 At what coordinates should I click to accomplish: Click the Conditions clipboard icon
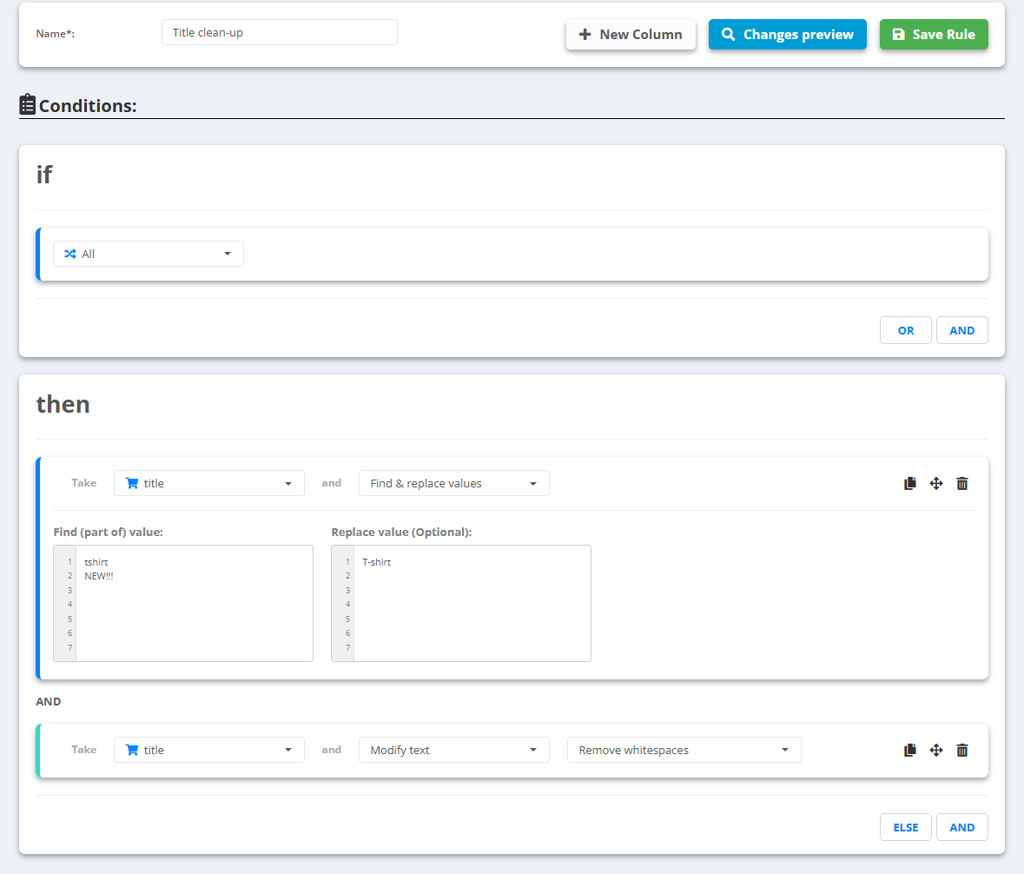click(x=28, y=104)
